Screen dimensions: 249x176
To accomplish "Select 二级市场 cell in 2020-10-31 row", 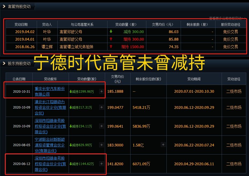I will [234, 91].
